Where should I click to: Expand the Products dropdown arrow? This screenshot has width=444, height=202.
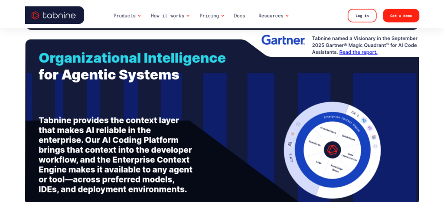[139, 16]
